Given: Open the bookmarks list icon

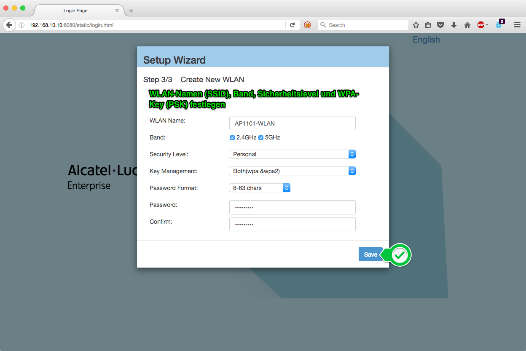Looking at the screenshot, I should (x=428, y=25).
